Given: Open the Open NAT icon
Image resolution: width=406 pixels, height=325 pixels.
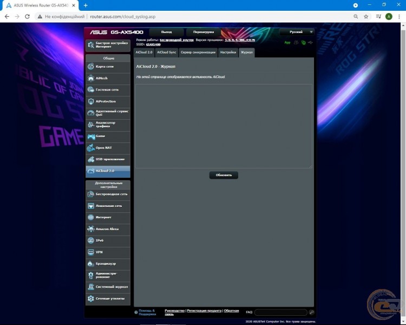Looking at the screenshot, I should 90,148.
